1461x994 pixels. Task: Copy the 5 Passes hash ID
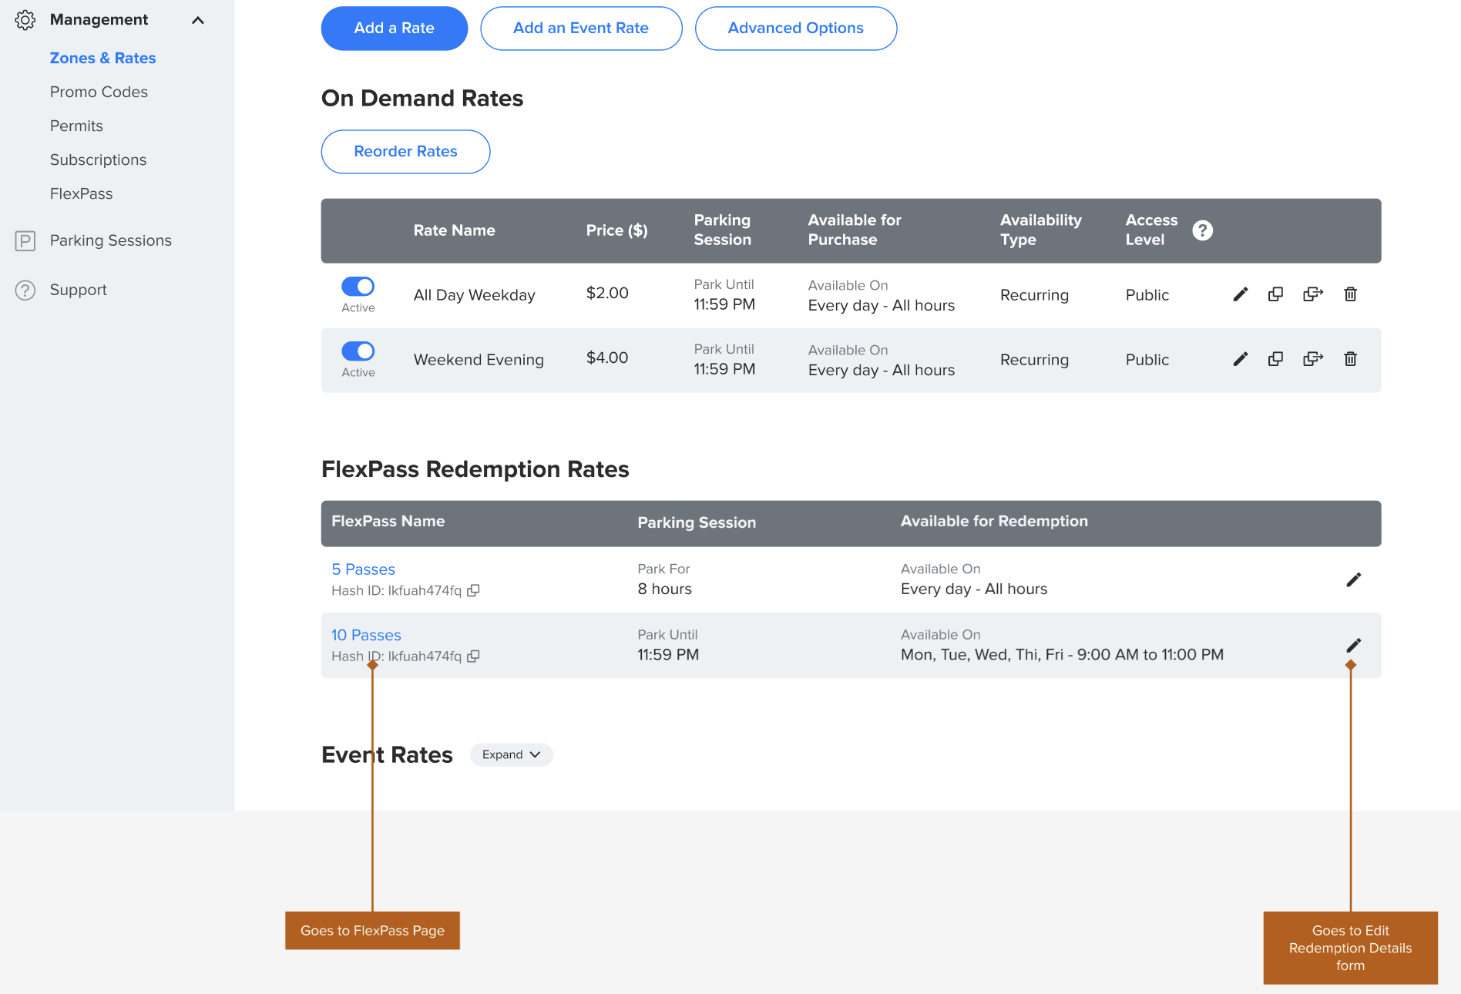(473, 591)
